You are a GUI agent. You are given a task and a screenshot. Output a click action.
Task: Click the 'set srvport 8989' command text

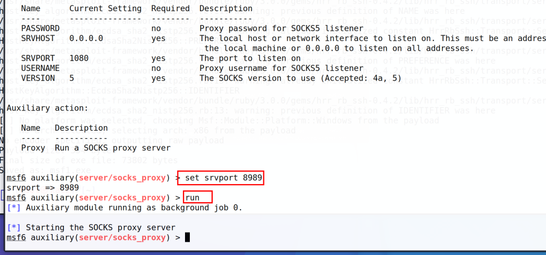[x=223, y=178]
